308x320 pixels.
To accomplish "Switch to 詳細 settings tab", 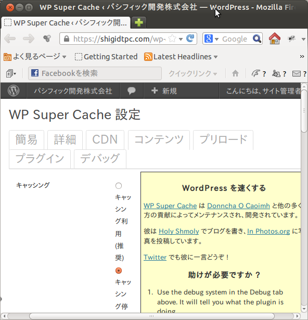I will [x=65, y=140].
